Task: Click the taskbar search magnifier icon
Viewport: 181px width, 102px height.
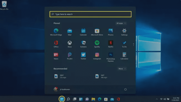Action: pyautogui.click(x=68, y=99)
